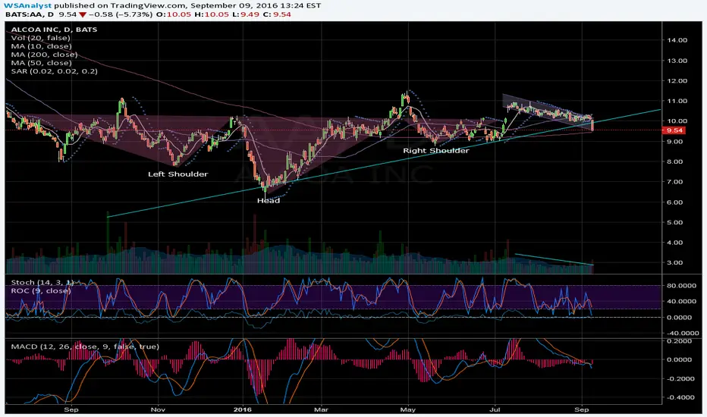Click the -0.4000 MACD axis label

tap(680, 397)
